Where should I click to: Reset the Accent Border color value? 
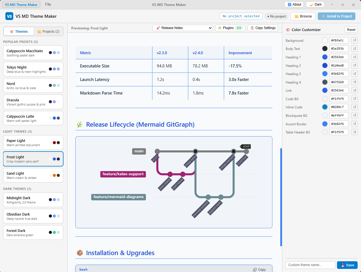click(x=355, y=124)
